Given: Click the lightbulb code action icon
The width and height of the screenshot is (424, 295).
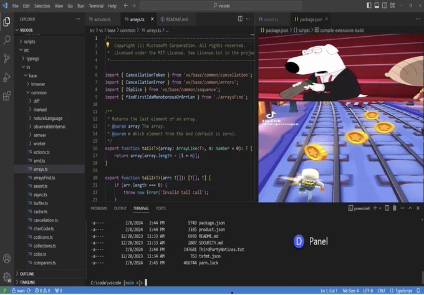Looking at the screenshot, I should 107,45.
